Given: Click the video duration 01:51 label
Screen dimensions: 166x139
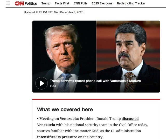Looking at the screenshot, I should [53, 86].
